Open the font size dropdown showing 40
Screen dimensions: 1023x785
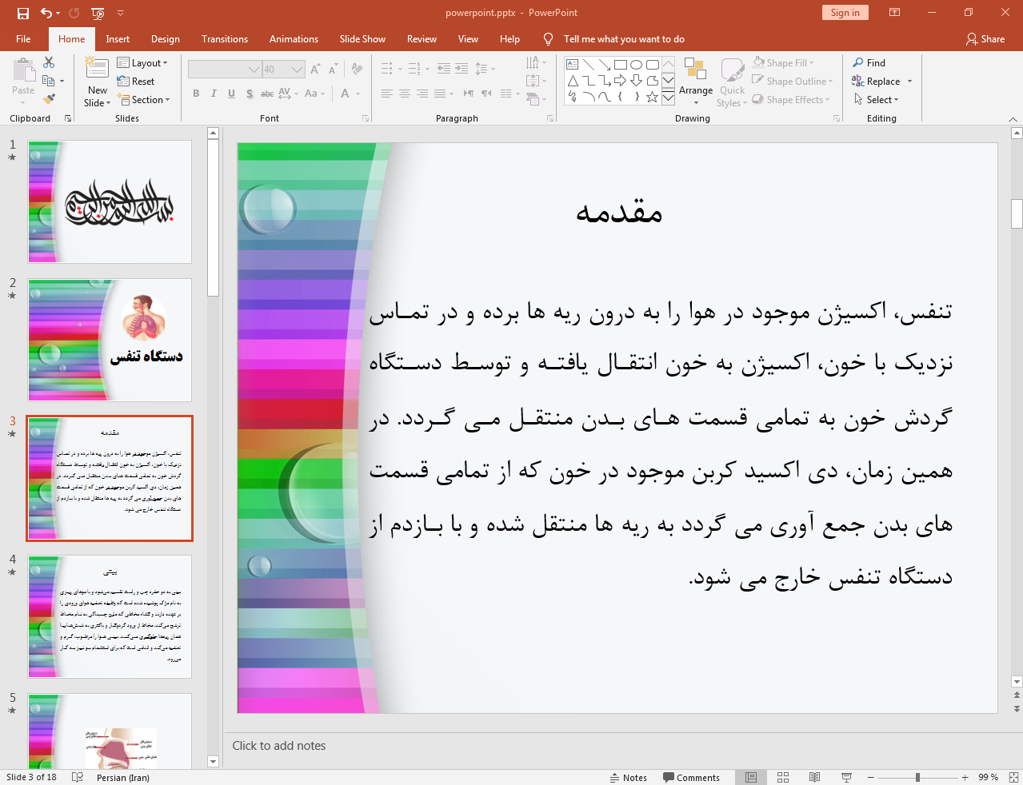click(x=298, y=70)
